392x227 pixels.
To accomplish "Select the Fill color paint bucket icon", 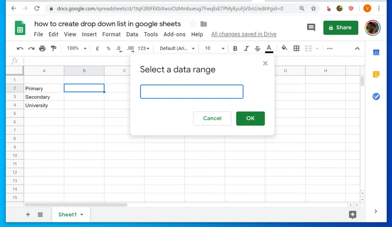I will click(284, 48).
